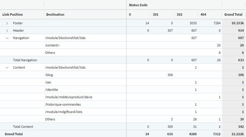The image size is (246, 137).
Task: Click the /module/mdgiftcard/lists destination
Action: [x=64, y=112]
